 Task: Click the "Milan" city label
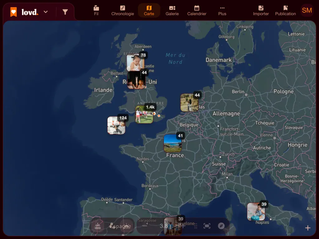(227, 174)
